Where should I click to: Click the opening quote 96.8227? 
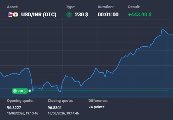click(x=14, y=107)
